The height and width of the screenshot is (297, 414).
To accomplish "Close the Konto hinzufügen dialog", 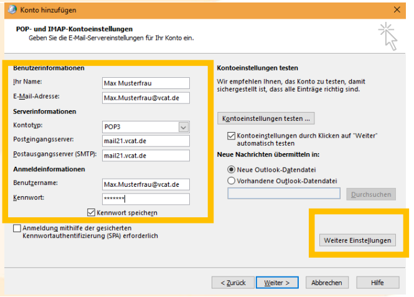I will coord(397,10).
